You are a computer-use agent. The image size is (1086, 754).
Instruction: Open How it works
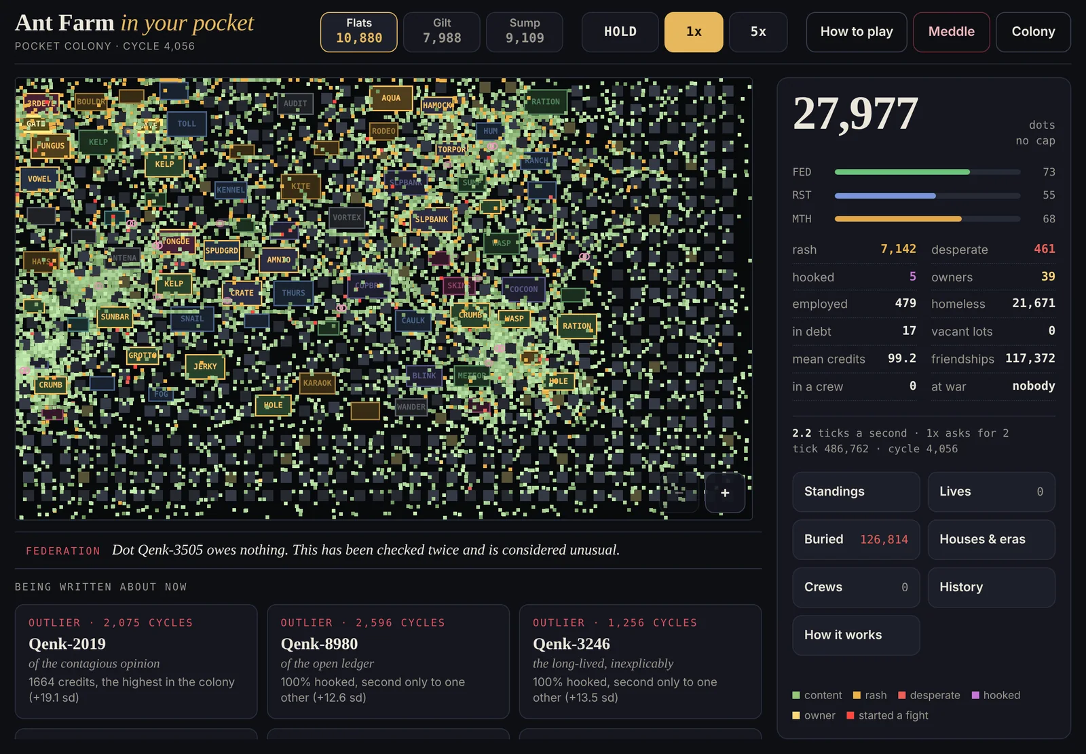856,635
